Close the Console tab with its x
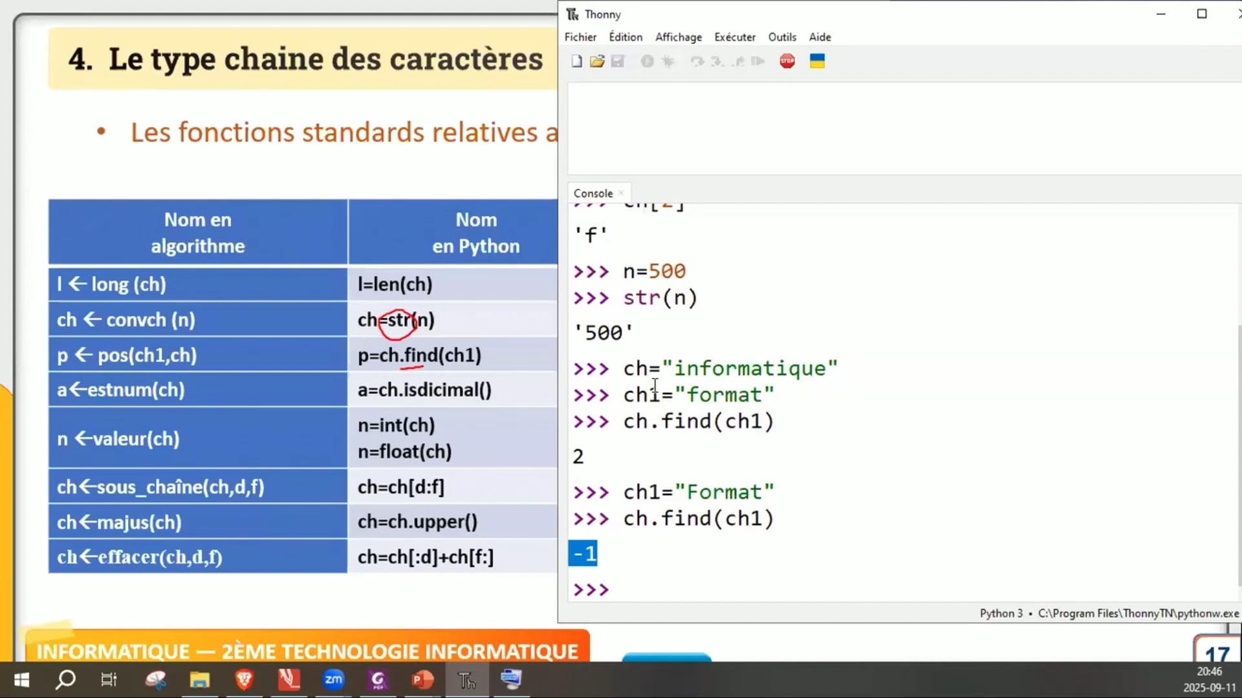 (x=621, y=193)
